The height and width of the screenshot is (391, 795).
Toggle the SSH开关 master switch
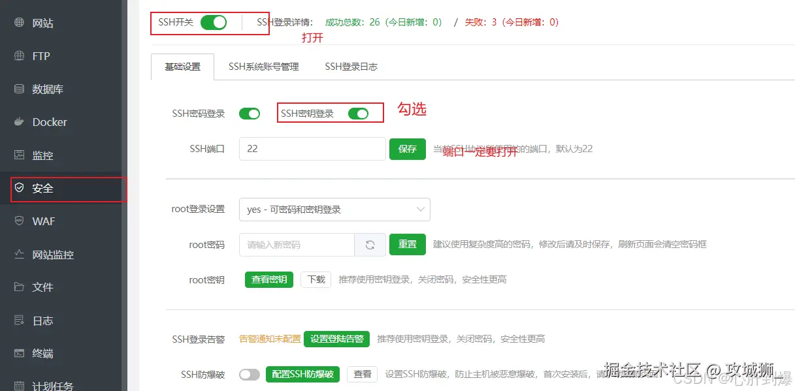tap(216, 22)
